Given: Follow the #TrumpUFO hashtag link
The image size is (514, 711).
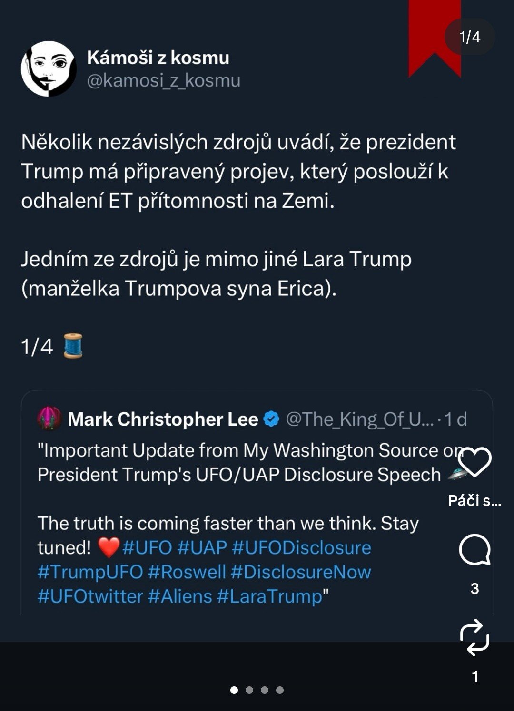Looking at the screenshot, I should tap(90, 572).
